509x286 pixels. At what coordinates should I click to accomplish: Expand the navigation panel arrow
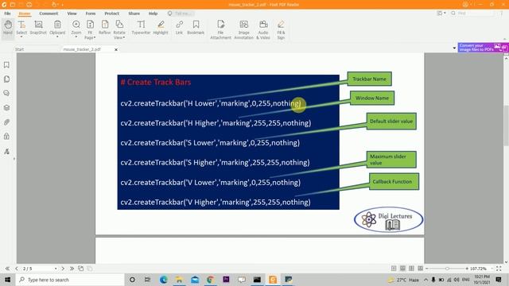[x=14, y=159]
